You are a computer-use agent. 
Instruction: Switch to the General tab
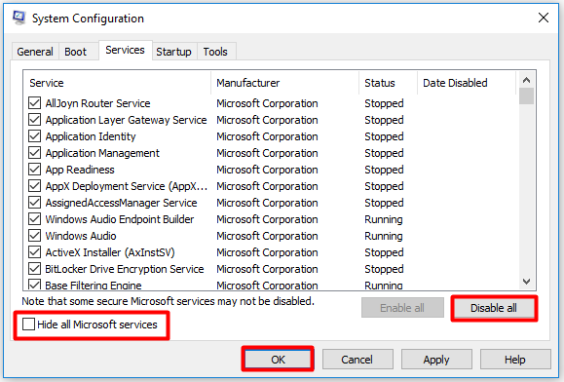(x=35, y=52)
